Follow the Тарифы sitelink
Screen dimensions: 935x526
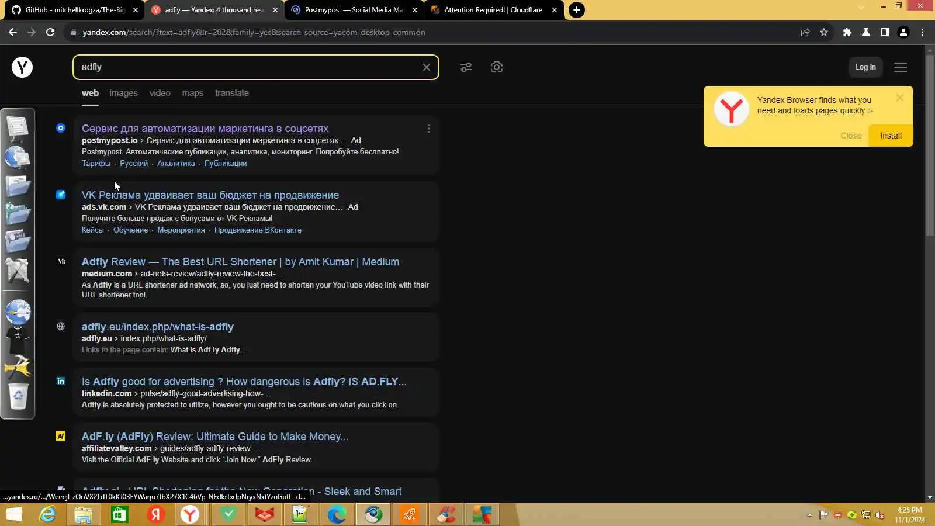[x=96, y=164]
